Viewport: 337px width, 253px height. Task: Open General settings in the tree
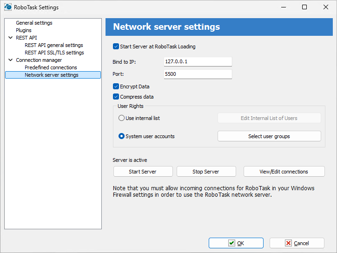pyautogui.click(x=34, y=23)
